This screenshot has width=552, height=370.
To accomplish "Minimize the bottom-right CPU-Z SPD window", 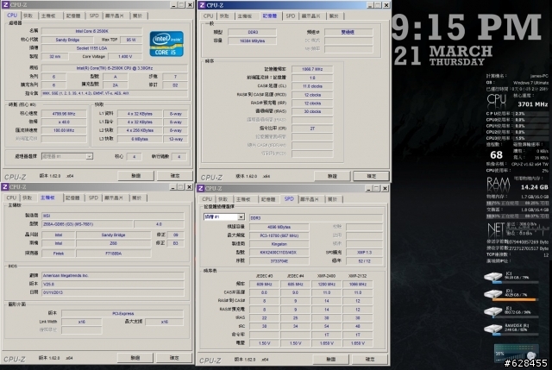I will (368, 188).
